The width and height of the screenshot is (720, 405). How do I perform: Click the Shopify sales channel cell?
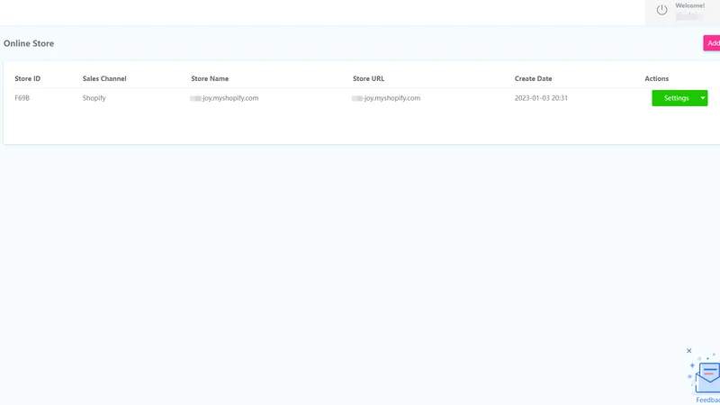click(x=94, y=98)
